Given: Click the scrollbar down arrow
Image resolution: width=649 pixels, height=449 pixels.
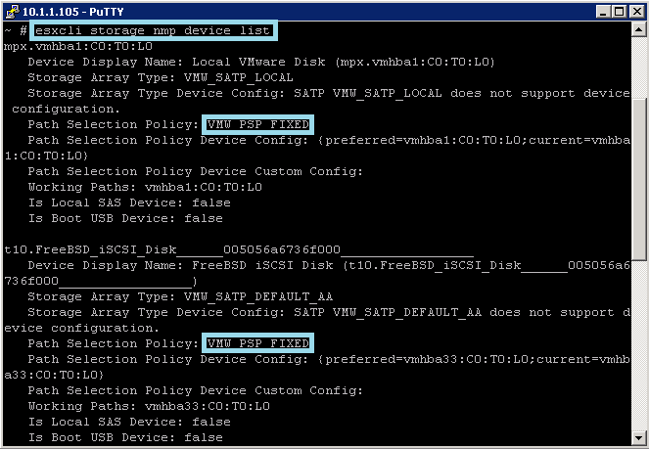Looking at the screenshot, I should coord(638,437).
